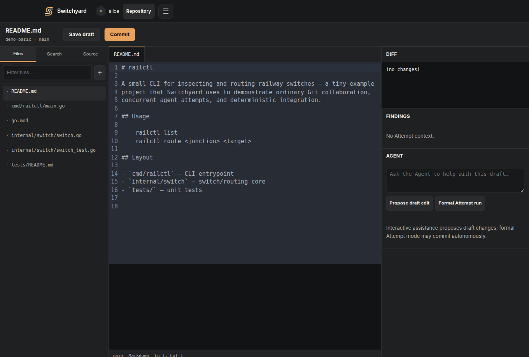The image size is (529, 357).
Task: Switch to the Files tab
Action: click(18, 54)
